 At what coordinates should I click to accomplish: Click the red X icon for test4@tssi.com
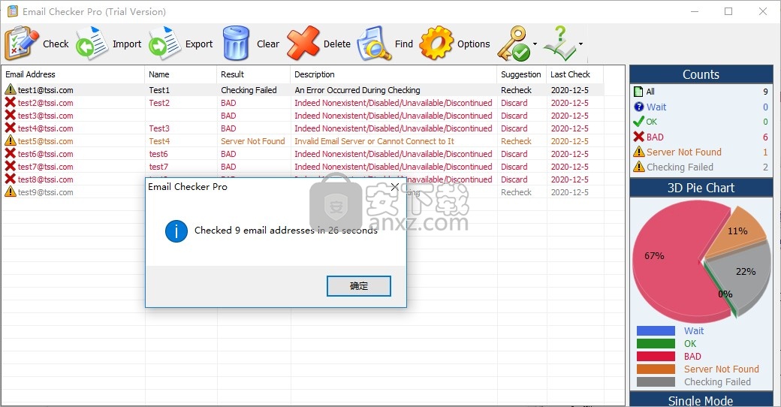click(11, 128)
